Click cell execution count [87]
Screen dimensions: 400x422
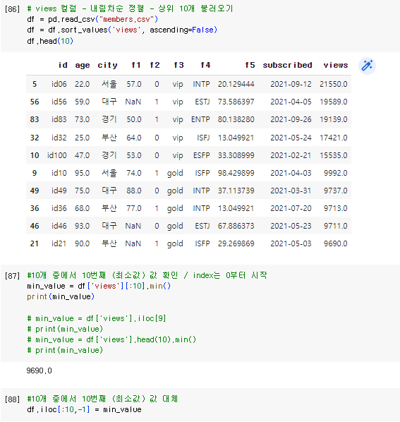click(13, 276)
